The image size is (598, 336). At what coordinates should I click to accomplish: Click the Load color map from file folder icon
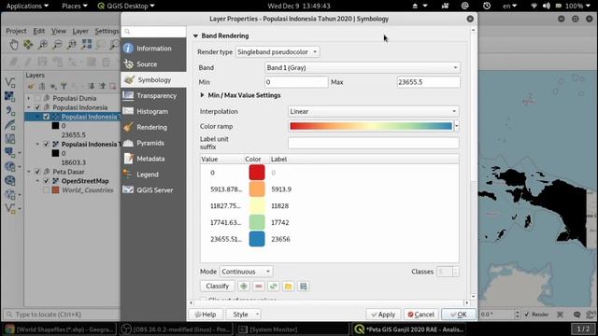(289, 287)
